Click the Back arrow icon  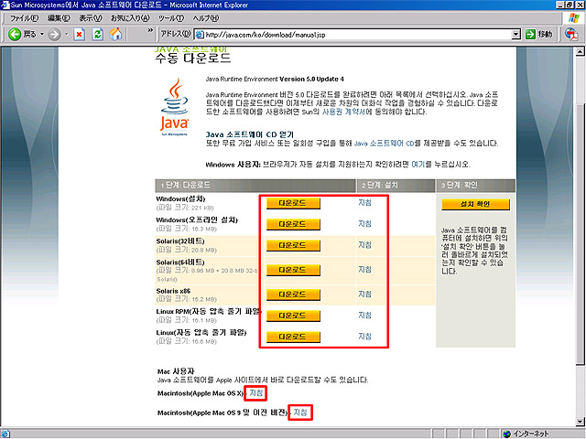15,35
